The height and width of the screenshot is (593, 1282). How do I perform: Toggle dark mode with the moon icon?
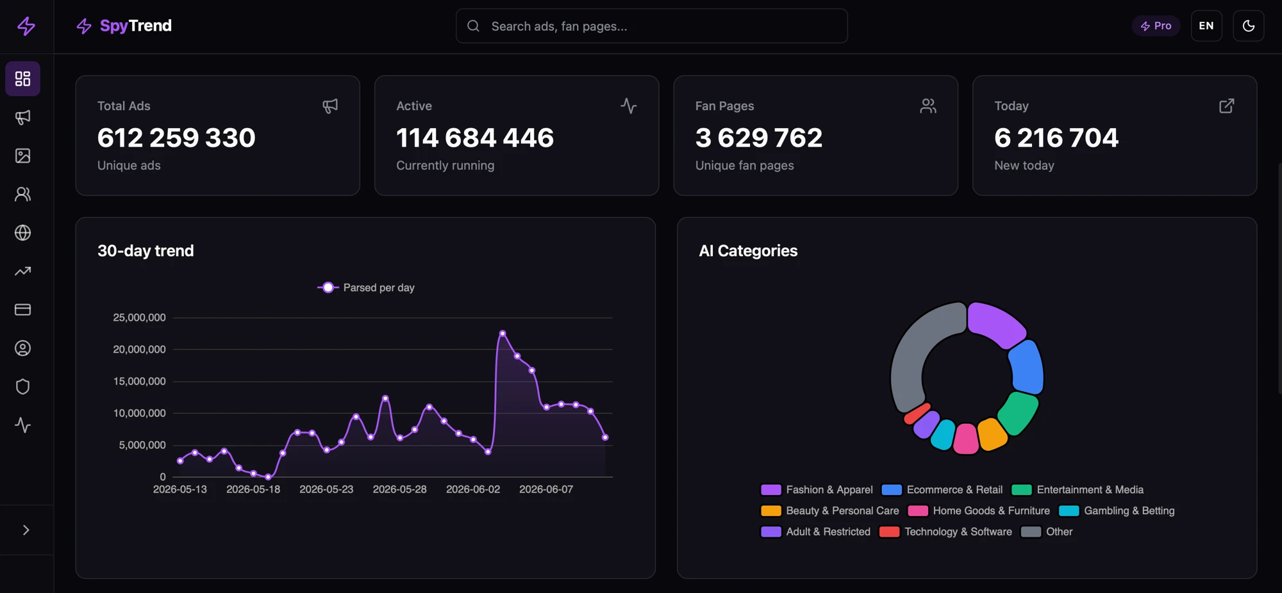click(x=1248, y=26)
